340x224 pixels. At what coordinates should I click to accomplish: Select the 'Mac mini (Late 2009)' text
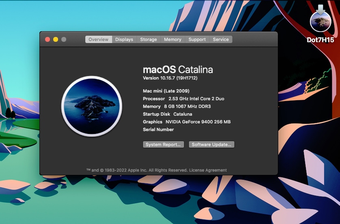click(166, 91)
